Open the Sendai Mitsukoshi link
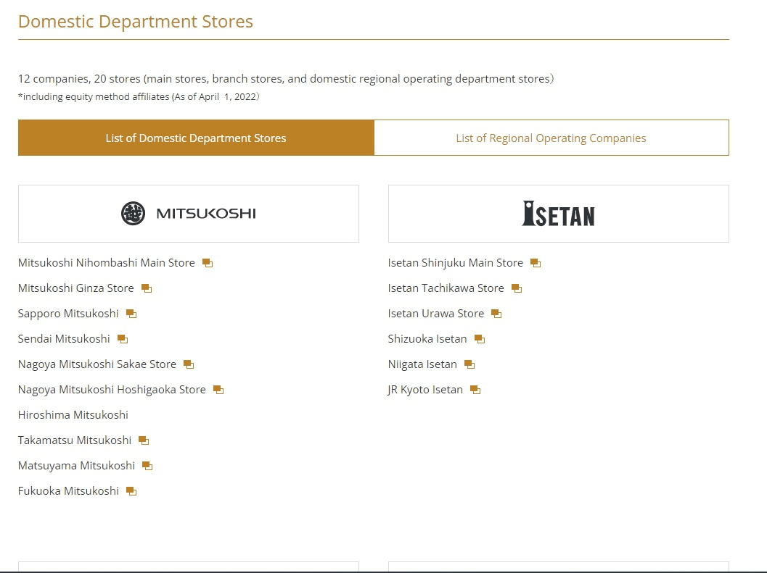Screen dimensions: 767x573 point(64,339)
